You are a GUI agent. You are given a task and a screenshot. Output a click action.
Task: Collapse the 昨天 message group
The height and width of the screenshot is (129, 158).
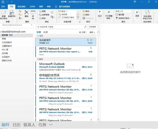38,59
